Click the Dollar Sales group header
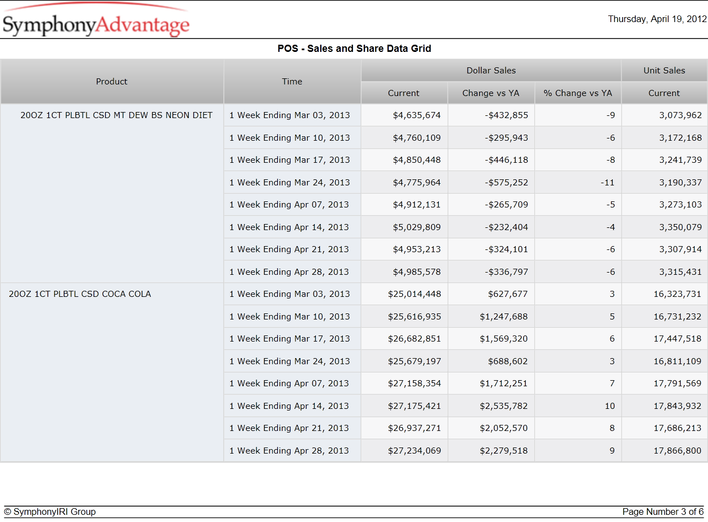 pos(491,71)
